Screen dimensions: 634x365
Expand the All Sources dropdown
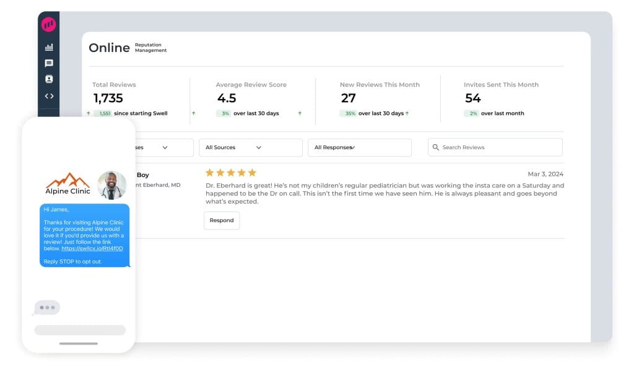(x=250, y=147)
